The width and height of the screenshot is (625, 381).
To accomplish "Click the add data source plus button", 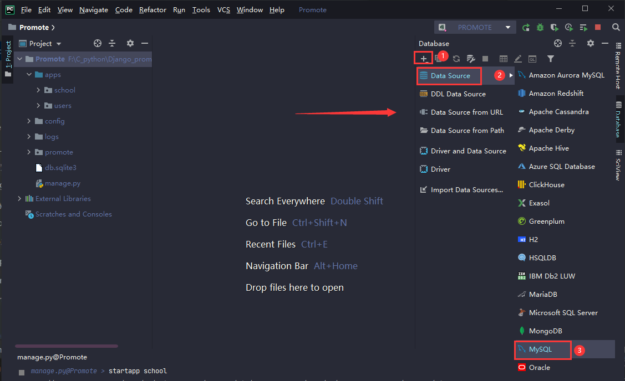I will click(423, 59).
